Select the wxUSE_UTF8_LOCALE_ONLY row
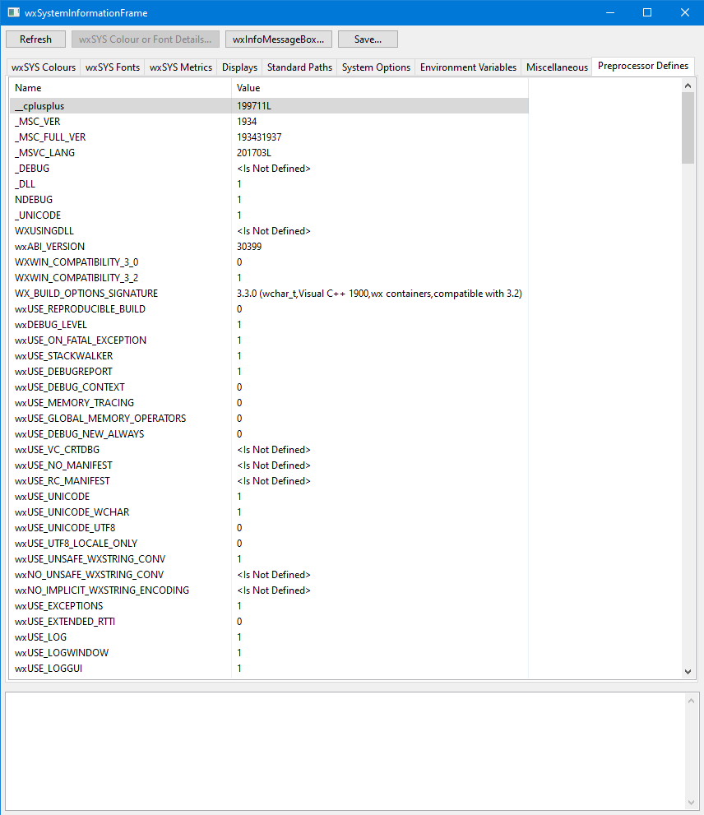 click(269, 543)
